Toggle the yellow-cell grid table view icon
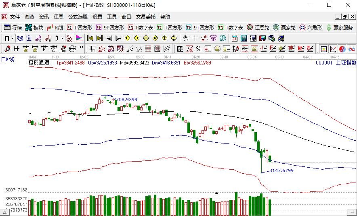 323,49
